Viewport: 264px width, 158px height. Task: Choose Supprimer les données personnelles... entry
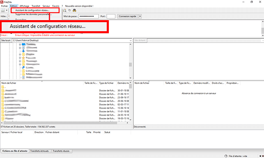point(34,14)
